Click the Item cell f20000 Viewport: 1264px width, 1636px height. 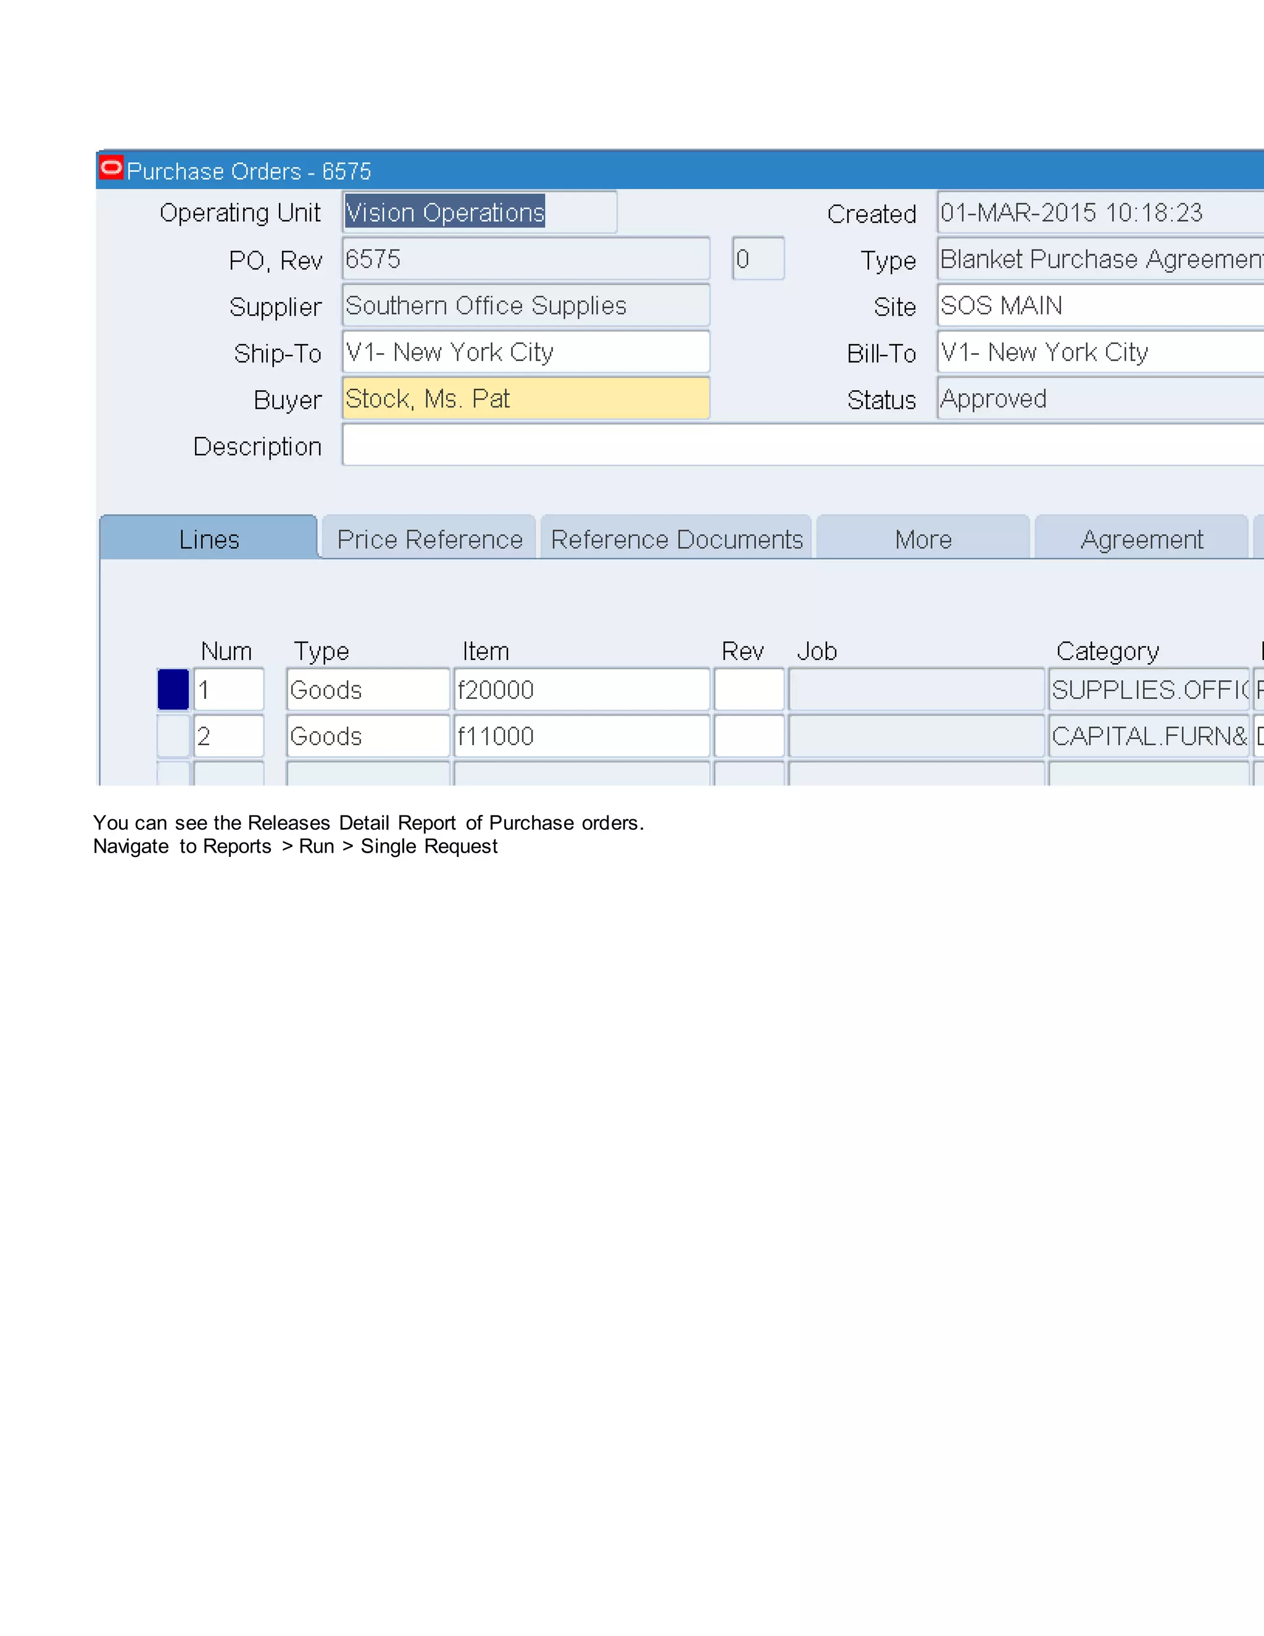(x=582, y=689)
